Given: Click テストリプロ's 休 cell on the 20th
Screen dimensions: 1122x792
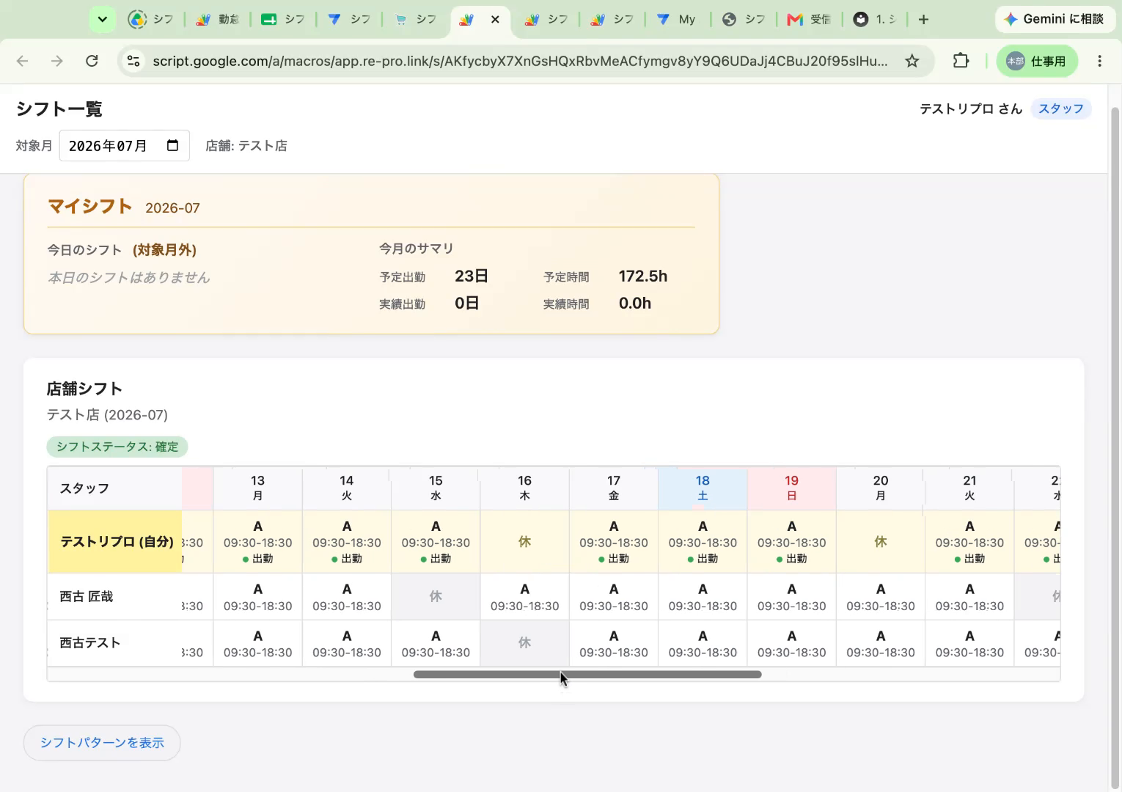Looking at the screenshot, I should 880,542.
